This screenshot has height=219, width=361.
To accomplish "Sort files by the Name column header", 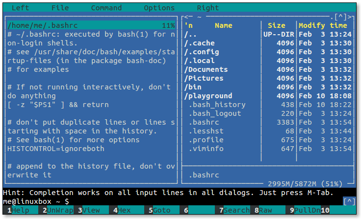I will coord(223,25).
